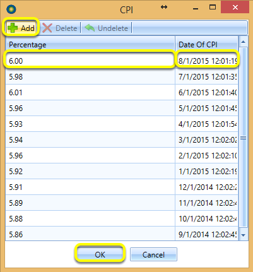This screenshot has width=253, height=272.
Task: Select the 4/1/2015 date cell
Action: point(206,124)
